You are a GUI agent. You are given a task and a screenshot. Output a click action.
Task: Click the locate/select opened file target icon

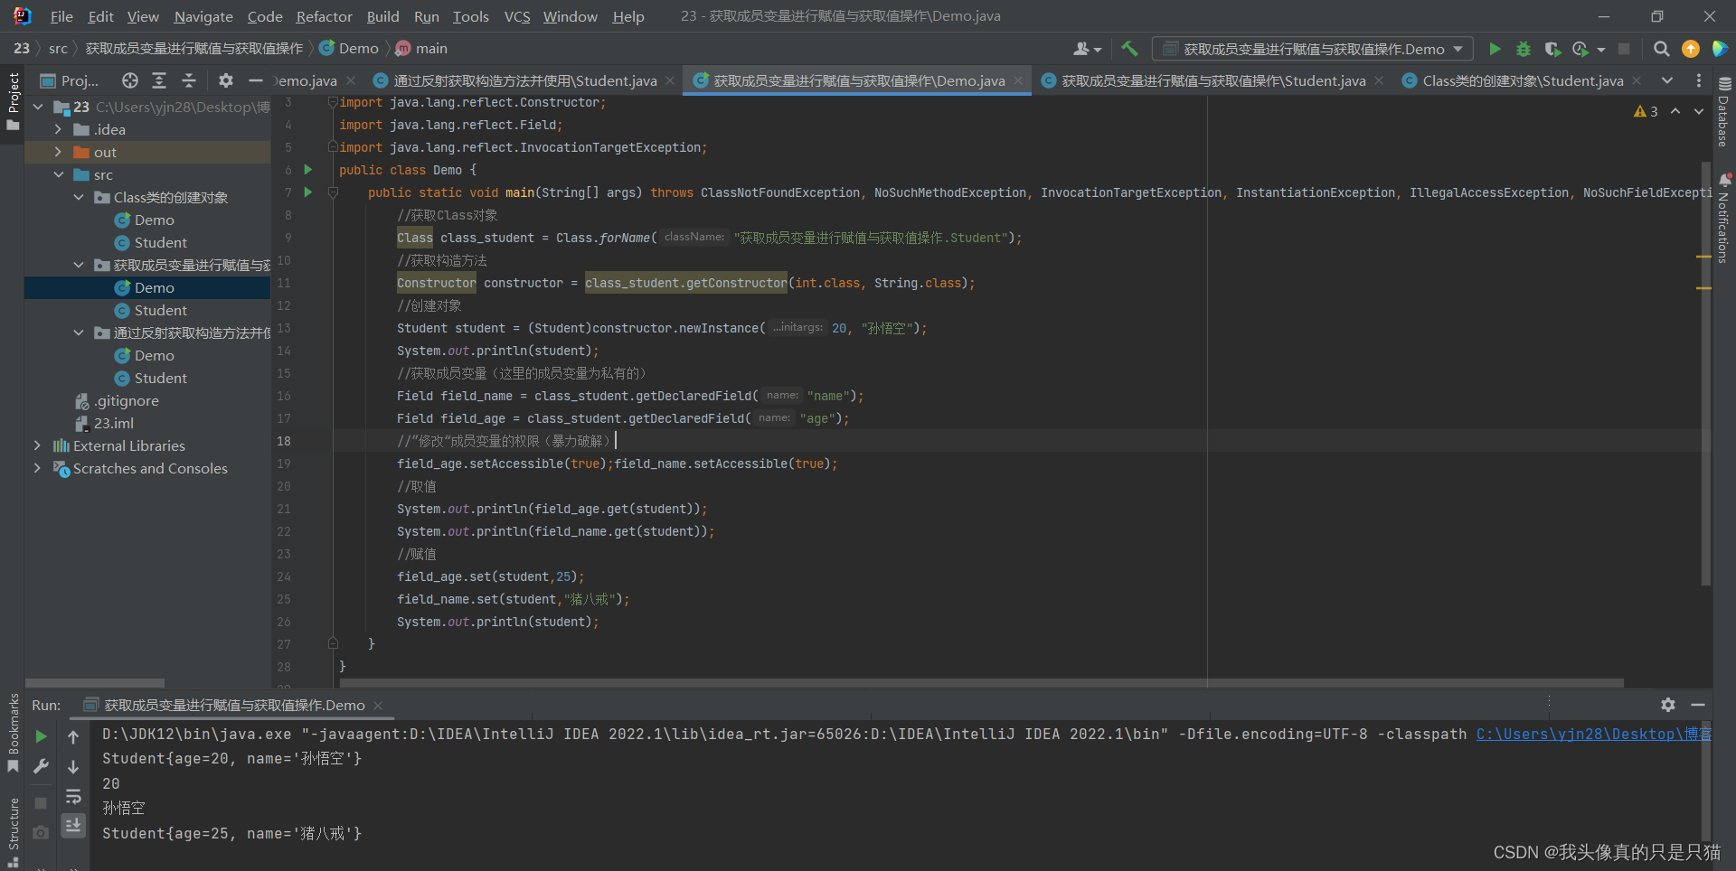pyautogui.click(x=130, y=80)
